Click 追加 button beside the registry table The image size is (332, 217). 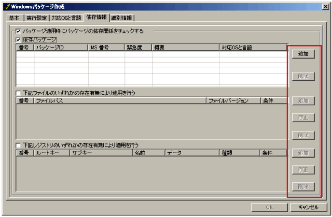click(x=303, y=153)
